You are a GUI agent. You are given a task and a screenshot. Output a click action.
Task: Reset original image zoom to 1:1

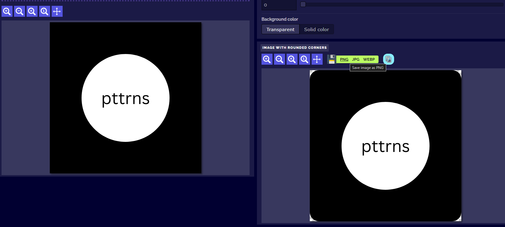pyautogui.click(x=45, y=11)
